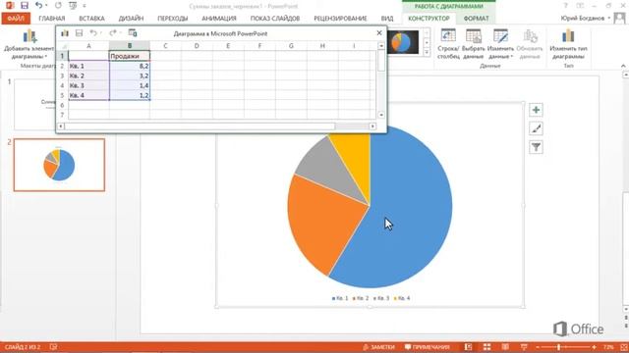Switch to the ФОРМАТ chart tools tab

[476, 19]
